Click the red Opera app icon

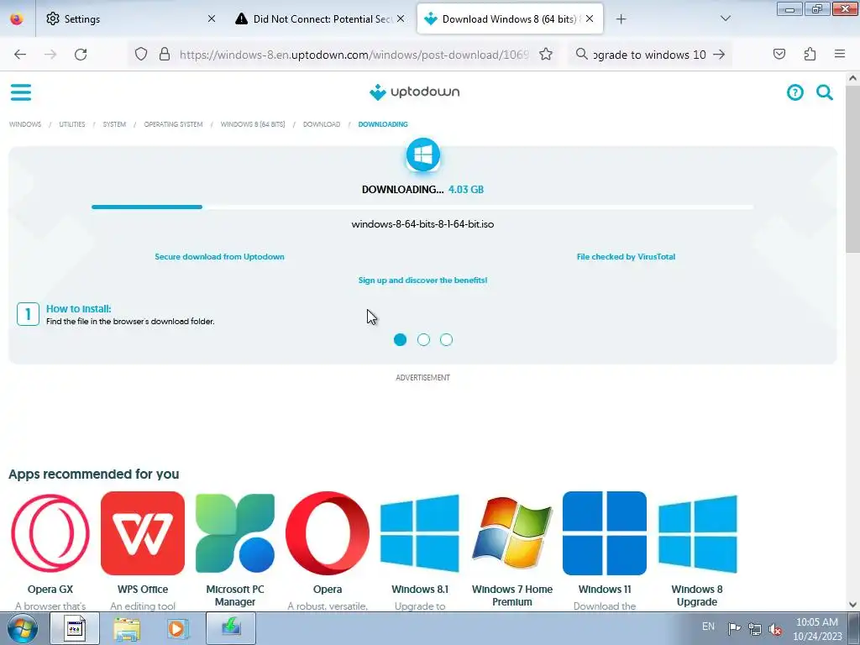(x=328, y=533)
